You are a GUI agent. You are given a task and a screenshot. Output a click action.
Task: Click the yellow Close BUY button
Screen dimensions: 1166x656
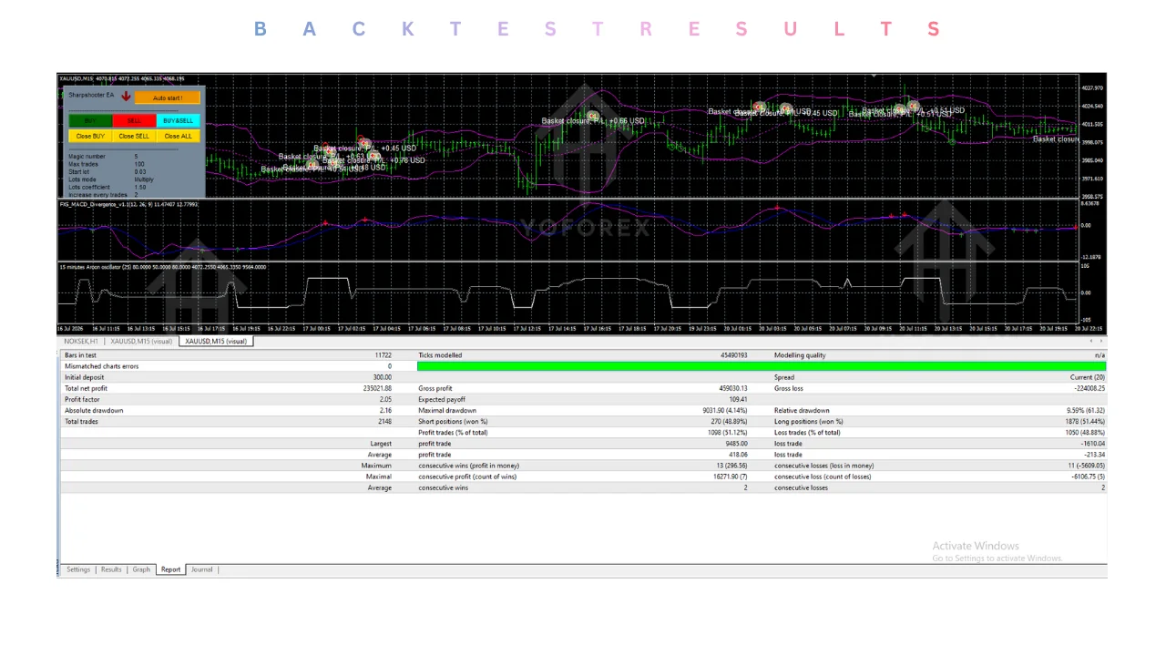[90, 136]
